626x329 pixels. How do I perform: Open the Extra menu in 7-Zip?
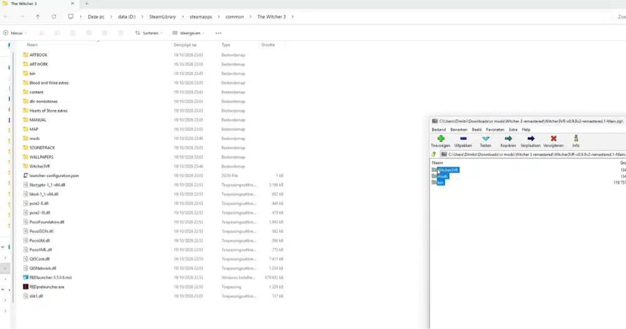(x=513, y=129)
